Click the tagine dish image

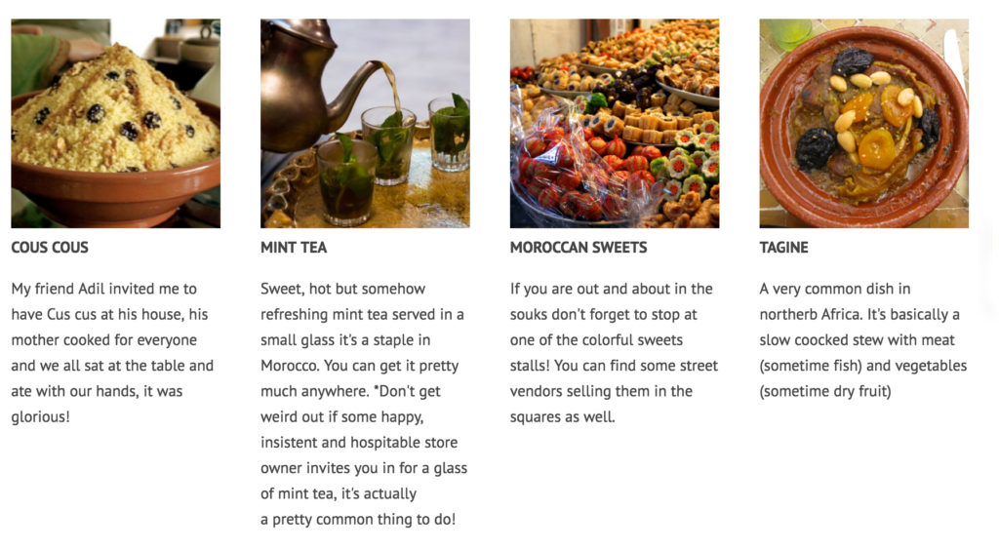(864, 123)
